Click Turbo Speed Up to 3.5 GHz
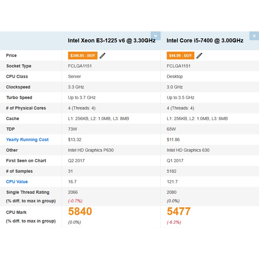Image resolution: width=259 pixels, height=259 pixels. (x=180, y=98)
